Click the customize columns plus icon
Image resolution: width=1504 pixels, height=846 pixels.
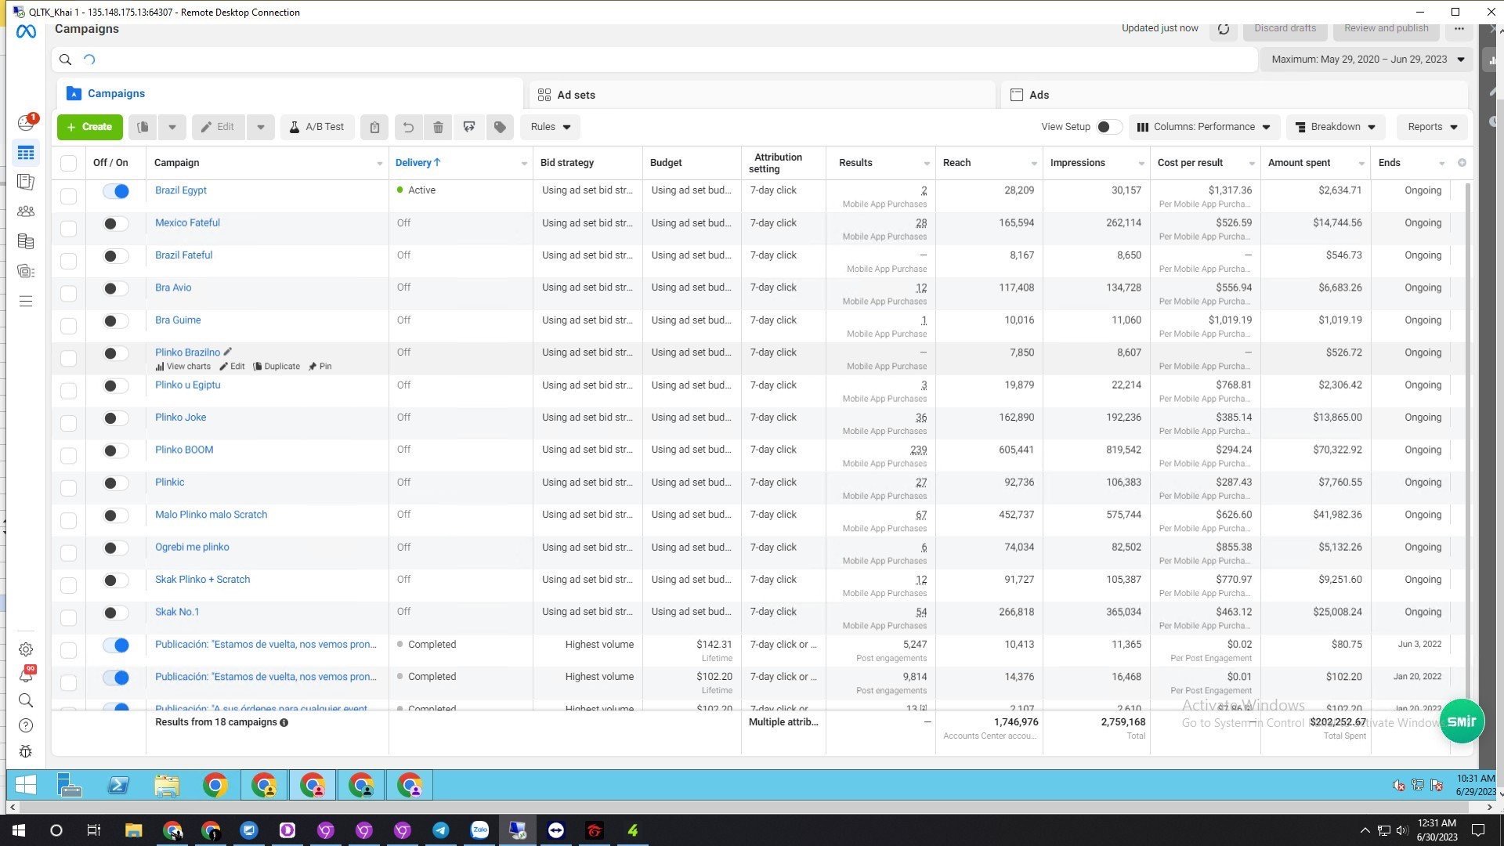pyautogui.click(x=1462, y=163)
